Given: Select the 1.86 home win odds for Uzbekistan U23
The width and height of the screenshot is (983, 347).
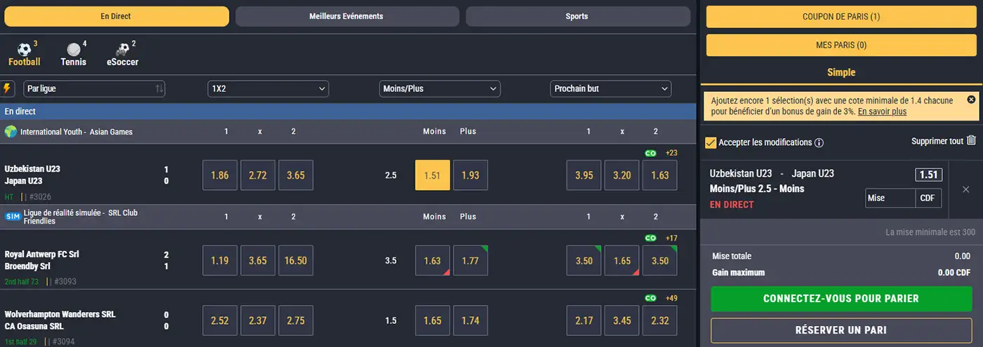Looking at the screenshot, I should pyautogui.click(x=220, y=175).
